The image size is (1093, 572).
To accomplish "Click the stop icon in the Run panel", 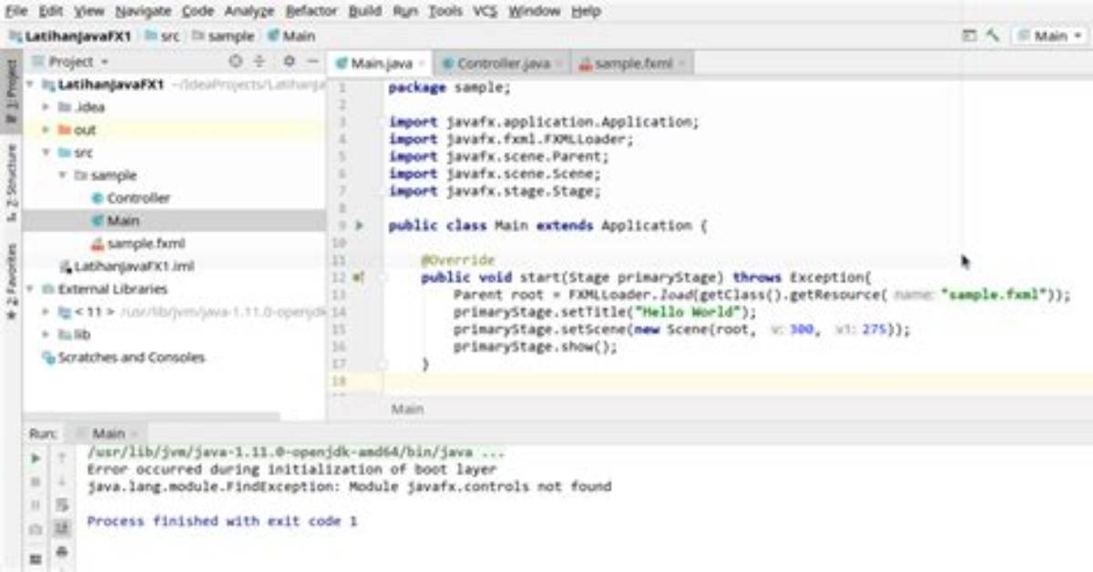I will click(36, 482).
